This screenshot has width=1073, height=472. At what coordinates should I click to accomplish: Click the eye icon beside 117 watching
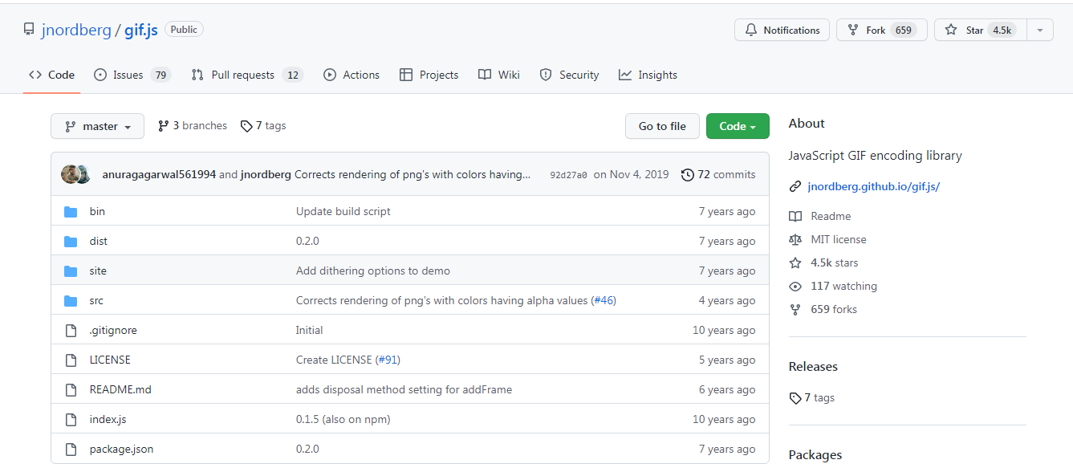(795, 287)
